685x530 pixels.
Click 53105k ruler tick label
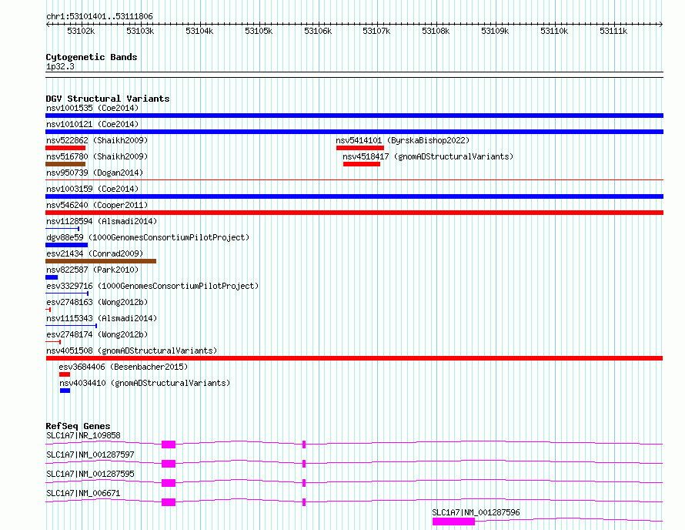[259, 31]
